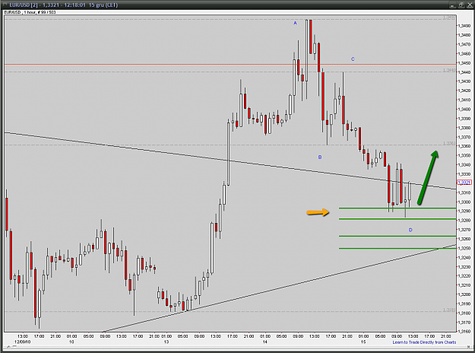Click the 1,3490 price axis label
Image resolution: width=475 pixels, height=353 pixels.
coord(464,26)
